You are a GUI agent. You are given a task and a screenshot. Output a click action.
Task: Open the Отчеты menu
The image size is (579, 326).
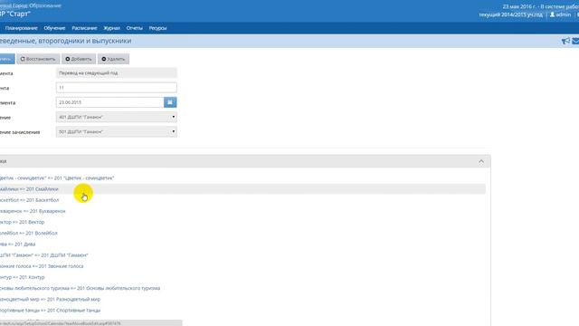[135, 28]
